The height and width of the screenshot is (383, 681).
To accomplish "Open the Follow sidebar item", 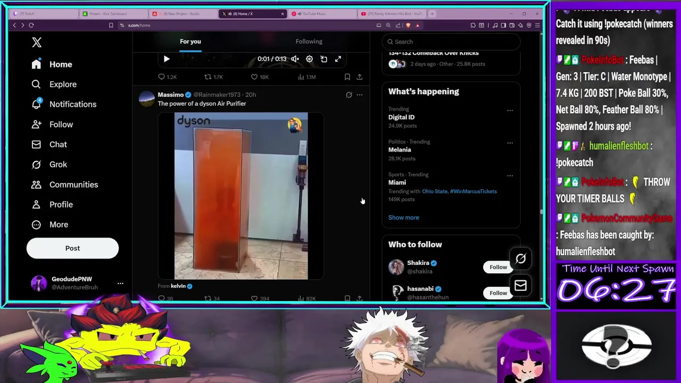I will pyautogui.click(x=52, y=124).
